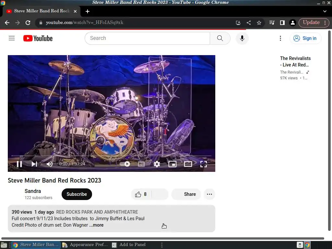Click the page vertical scrollbar
The width and height of the screenshot is (332, 249).
(x=329, y=130)
